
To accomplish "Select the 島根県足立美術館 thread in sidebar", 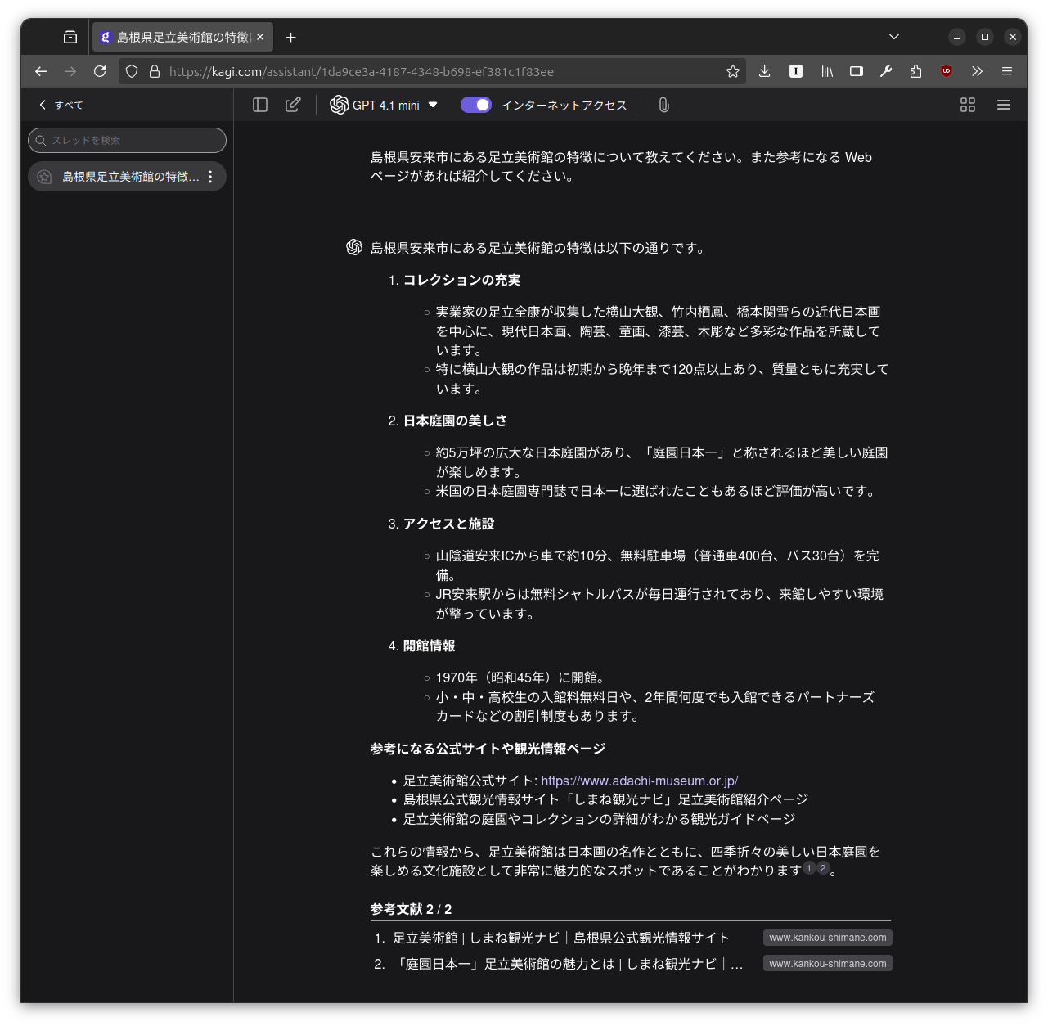I will point(129,177).
